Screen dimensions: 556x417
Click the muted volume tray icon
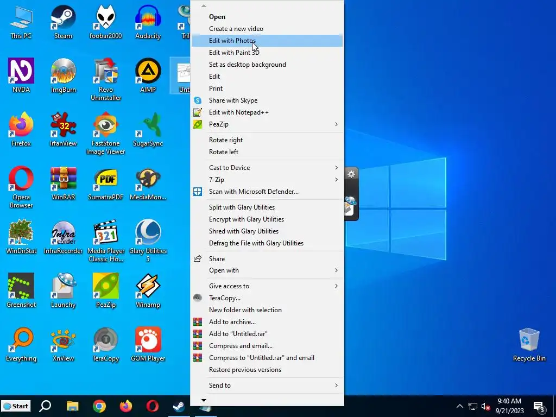point(485,406)
